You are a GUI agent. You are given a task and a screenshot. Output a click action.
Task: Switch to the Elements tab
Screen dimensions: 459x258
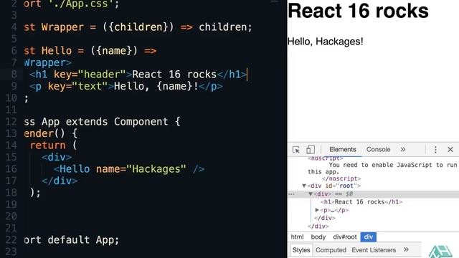(343, 150)
